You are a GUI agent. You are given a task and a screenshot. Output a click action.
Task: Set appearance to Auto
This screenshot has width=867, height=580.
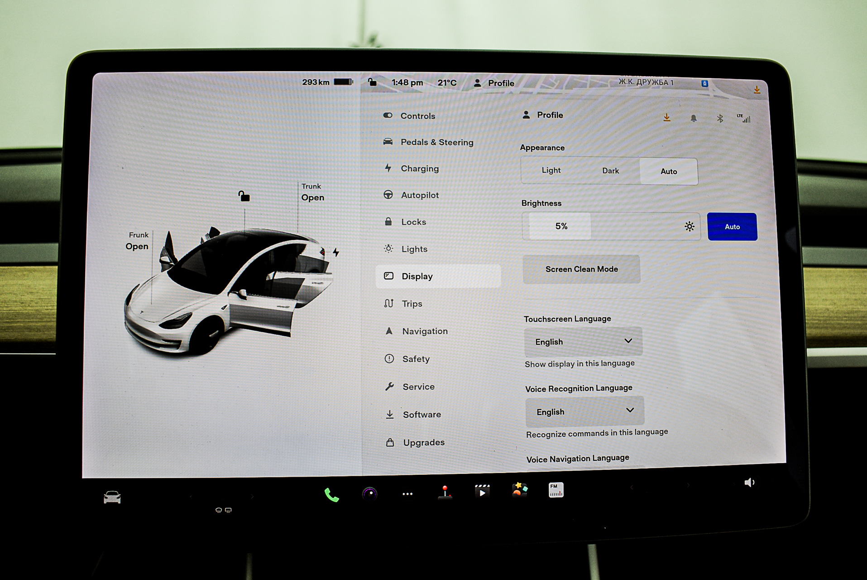tap(669, 171)
